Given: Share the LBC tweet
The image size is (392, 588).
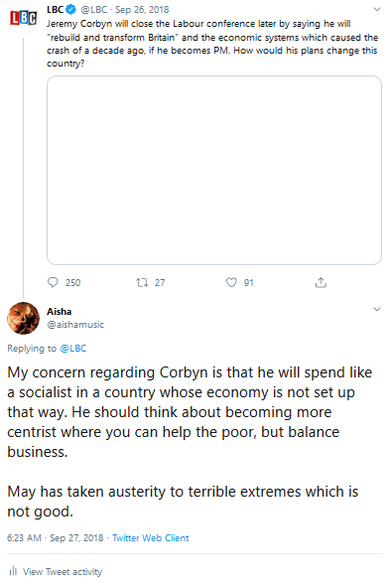Looking at the screenshot, I should coord(321,282).
